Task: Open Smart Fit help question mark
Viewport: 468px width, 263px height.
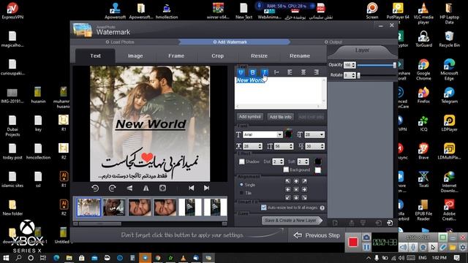Action: click(x=322, y=207)
